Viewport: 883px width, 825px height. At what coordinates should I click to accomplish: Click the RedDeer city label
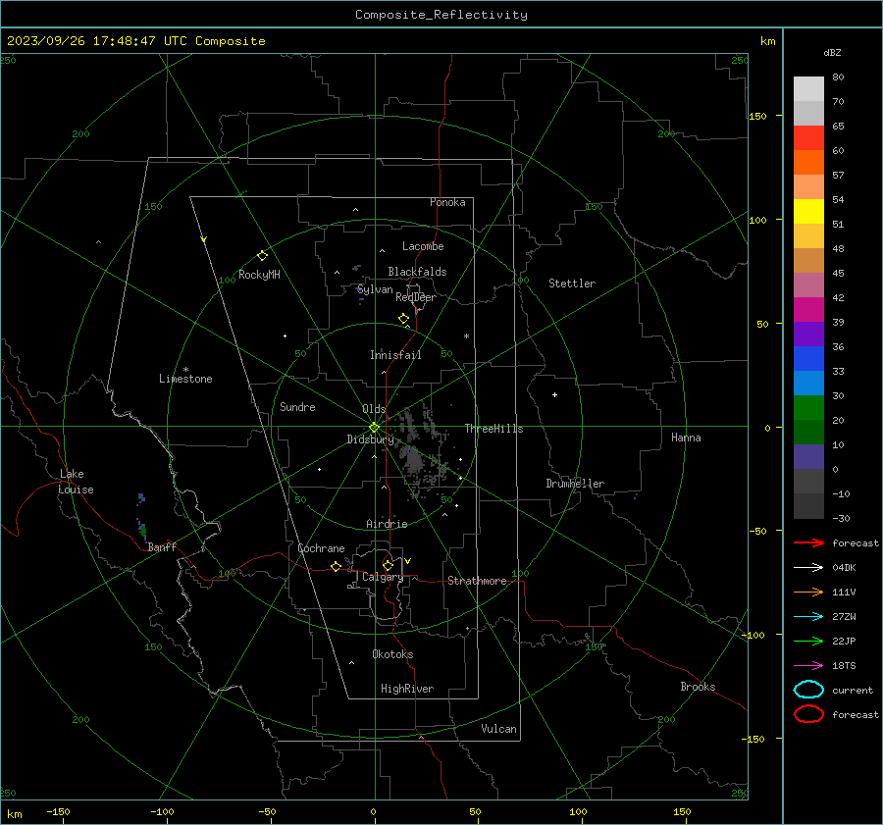[416, 297]
